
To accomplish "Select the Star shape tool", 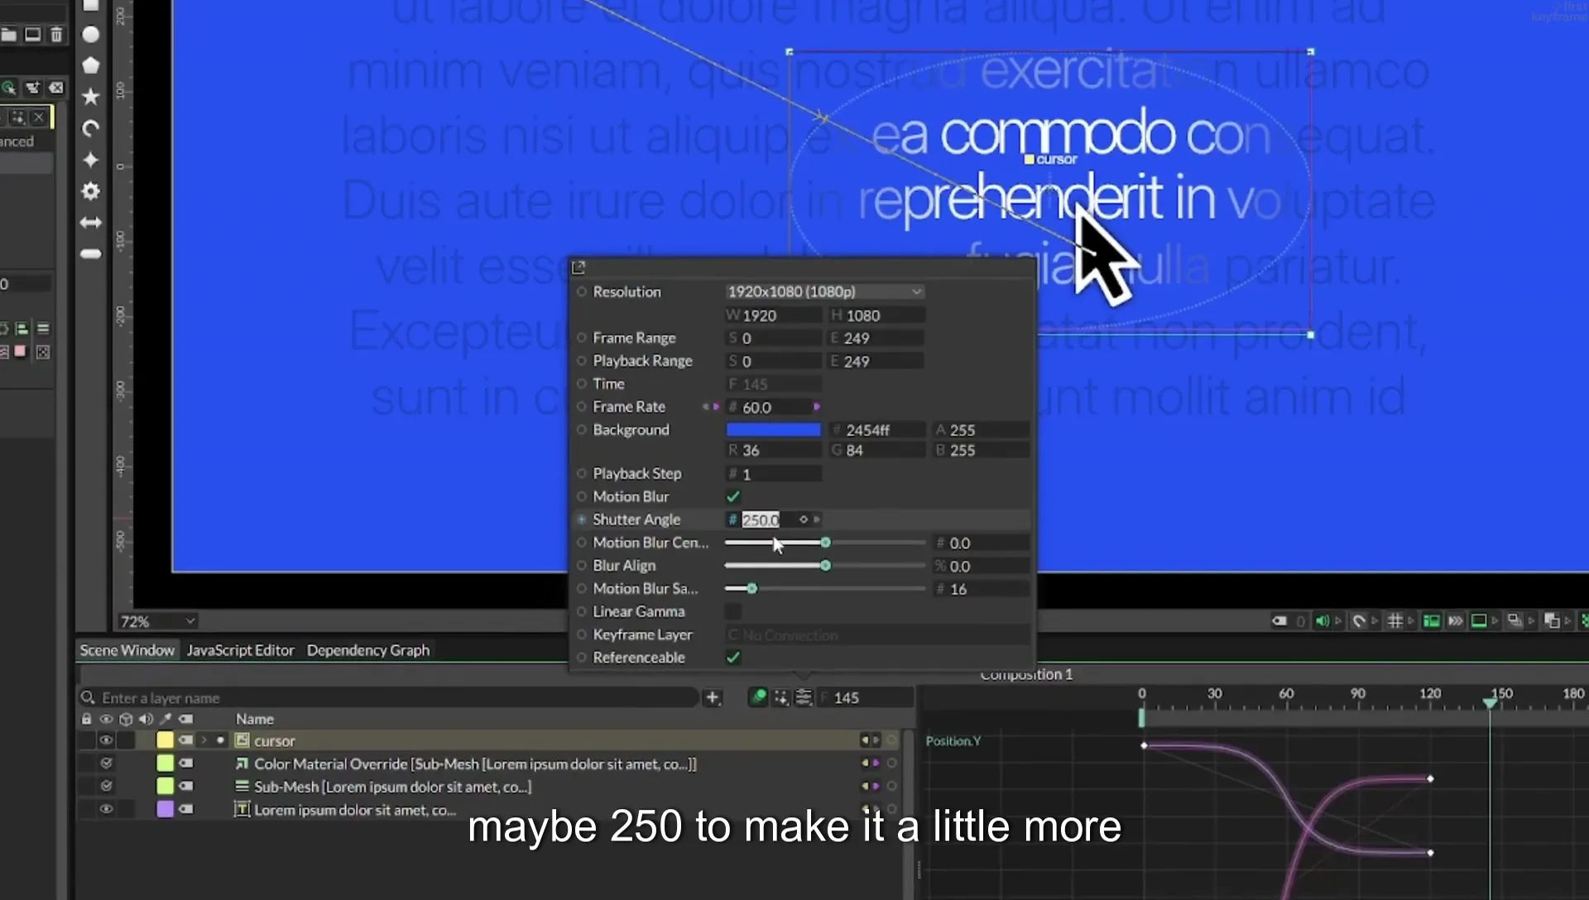I will [x=91, y=97].
